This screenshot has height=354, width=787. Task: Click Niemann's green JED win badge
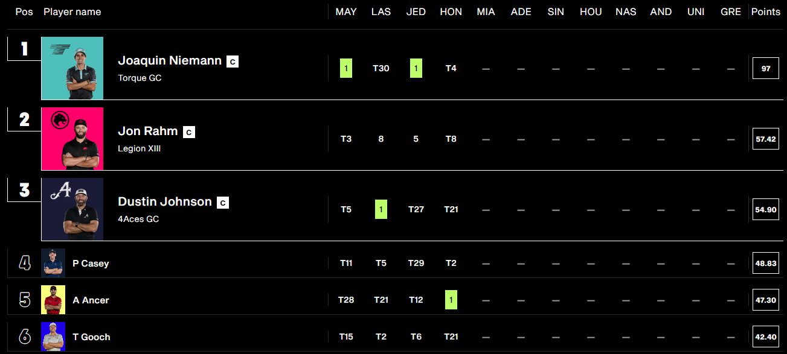point(416,68)
